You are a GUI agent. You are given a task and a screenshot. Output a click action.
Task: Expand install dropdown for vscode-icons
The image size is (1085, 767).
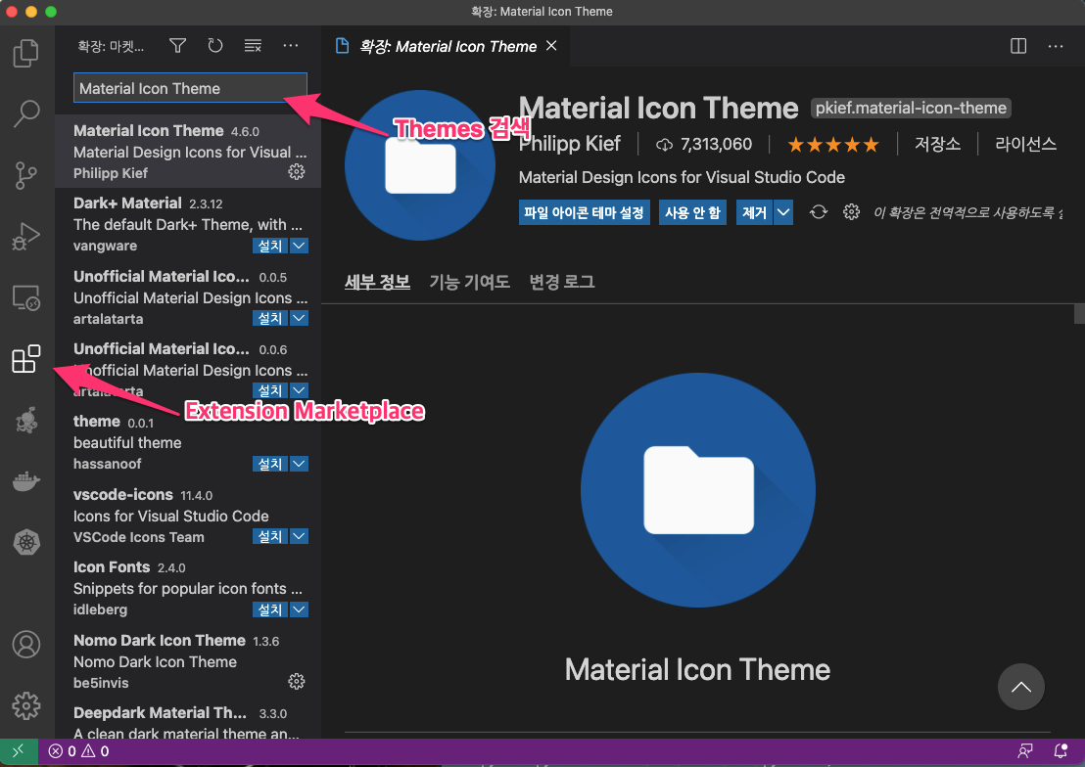299,536
